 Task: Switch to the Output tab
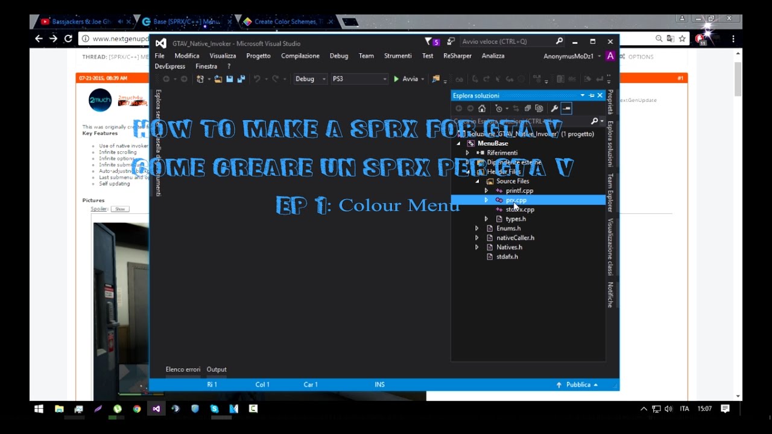tap(217, 370)
